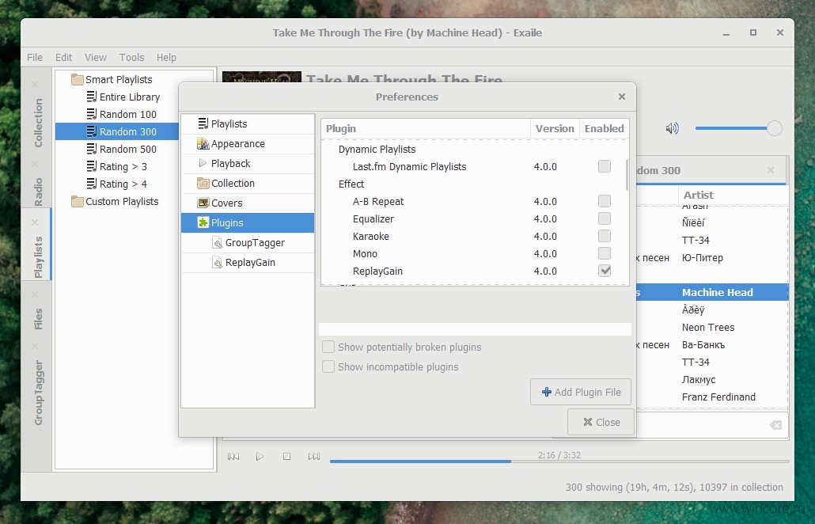The height and width of the screenshot is (524, 815).
Task: Click the Close button in Preferences
Action: [x=601, y=422]
